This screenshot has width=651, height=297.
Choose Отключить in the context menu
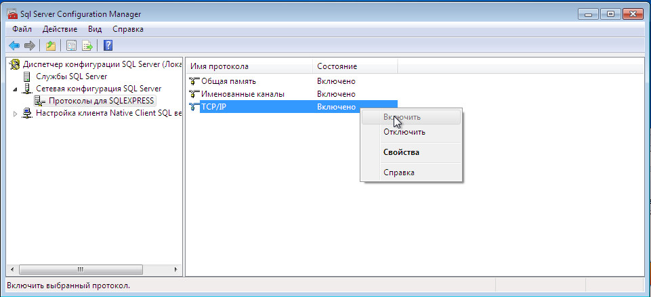coord(411,133)
